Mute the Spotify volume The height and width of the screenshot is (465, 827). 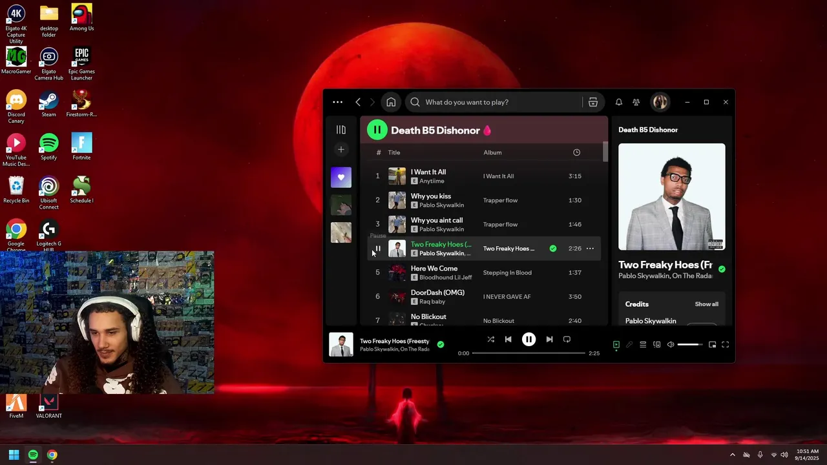coord(671,345)
